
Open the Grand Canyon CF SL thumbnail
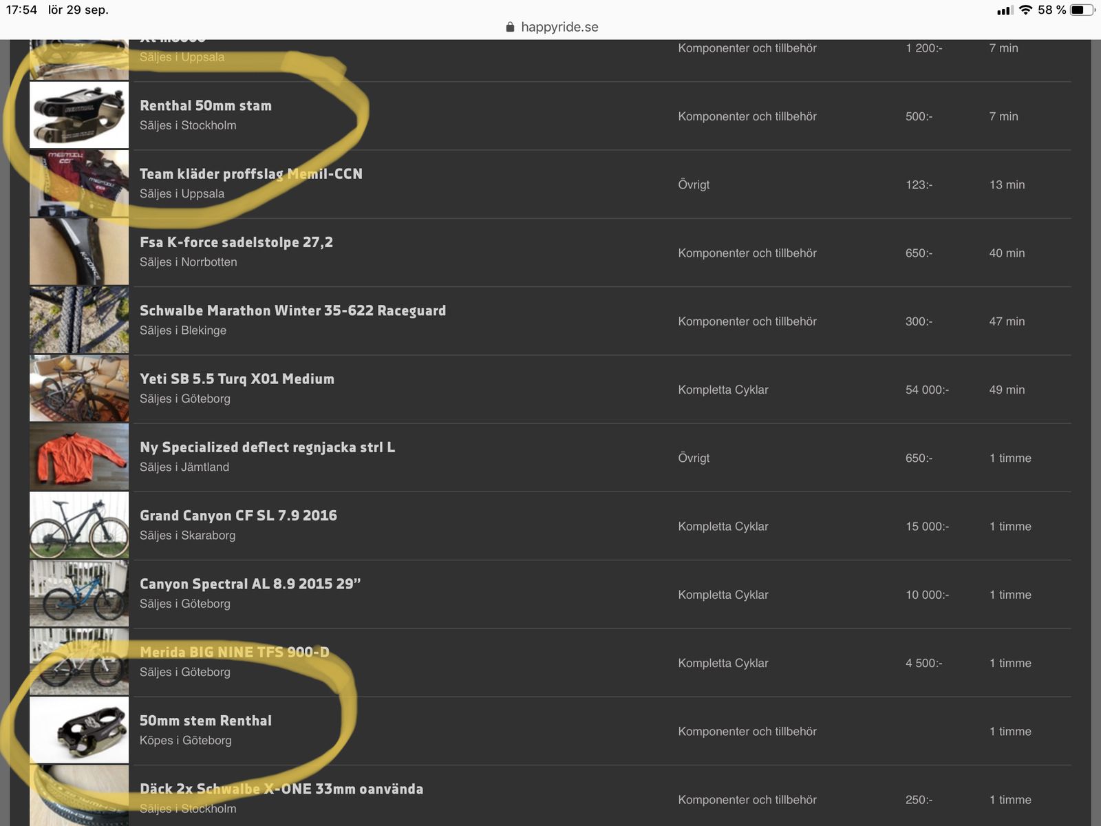[79, 525]
